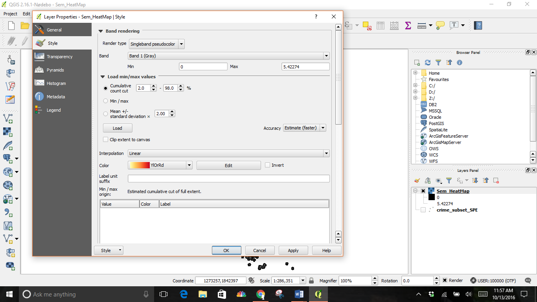537x302 pixels.
Task: Open the Histogram section in sidebar
Action: (56, 83)
